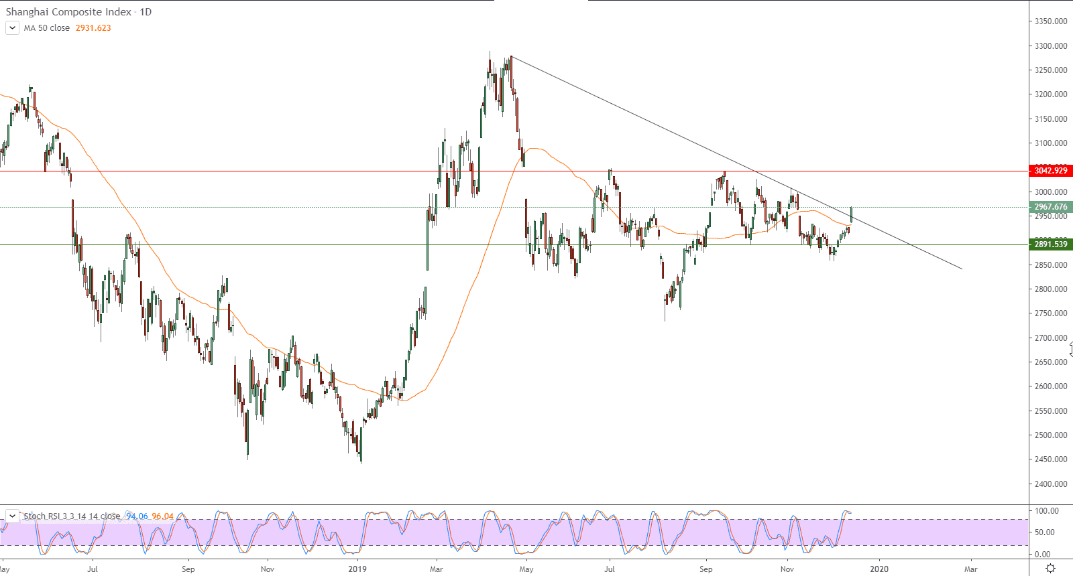Click 2450.000 on the price axis
The image size is (1073, 576).
[1051, 459]
